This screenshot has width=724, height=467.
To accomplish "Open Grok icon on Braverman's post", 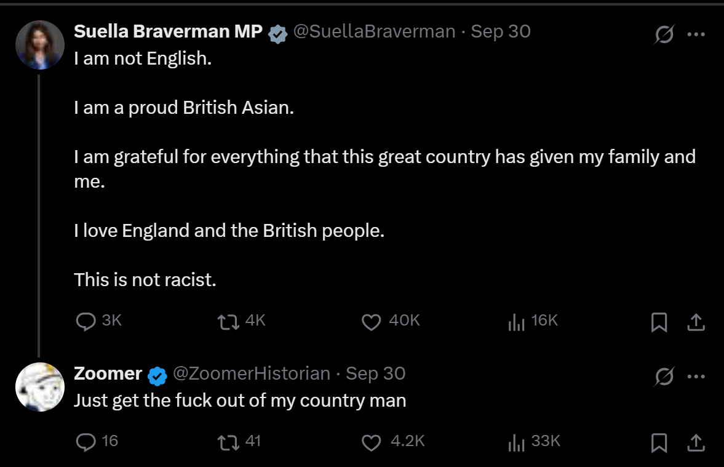I will [x=664, y=34].
